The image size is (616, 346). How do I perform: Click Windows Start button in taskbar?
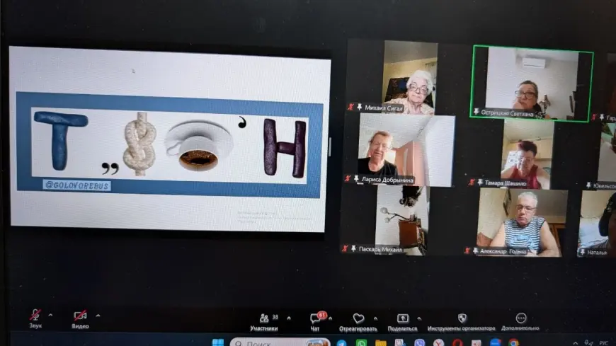[217, 342]
